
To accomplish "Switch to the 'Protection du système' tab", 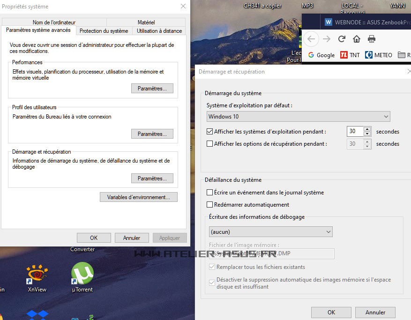I will tap(104, 31).
